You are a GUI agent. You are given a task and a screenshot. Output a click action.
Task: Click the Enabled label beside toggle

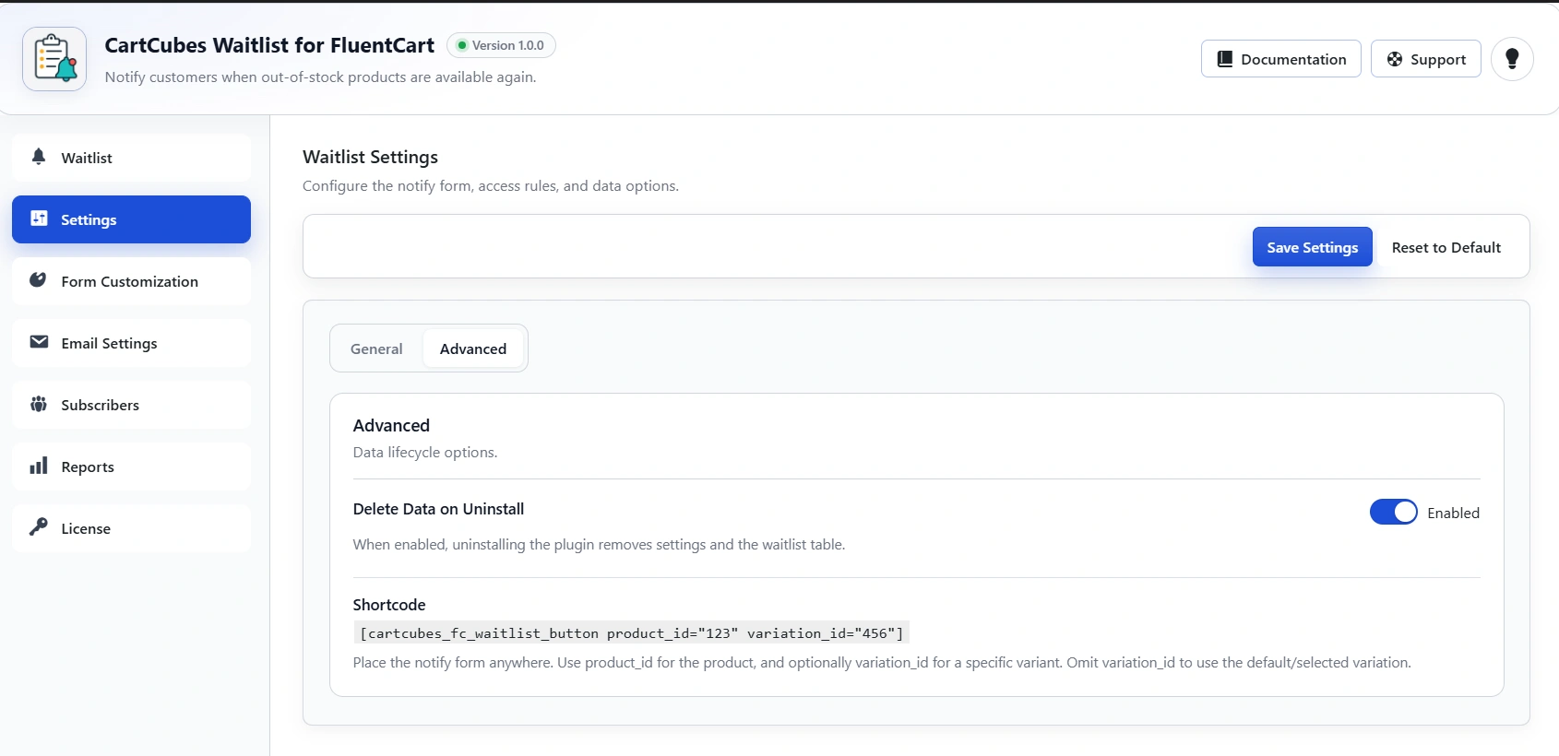click(1453, 513)
